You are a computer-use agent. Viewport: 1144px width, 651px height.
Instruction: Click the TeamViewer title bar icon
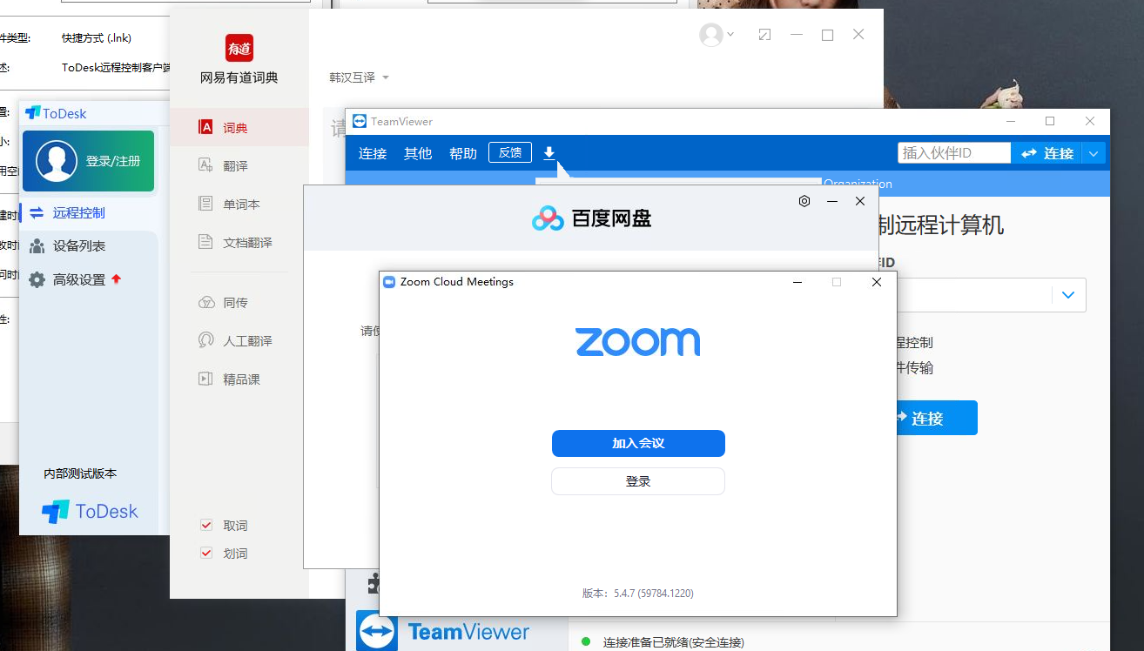pos(360,121)
